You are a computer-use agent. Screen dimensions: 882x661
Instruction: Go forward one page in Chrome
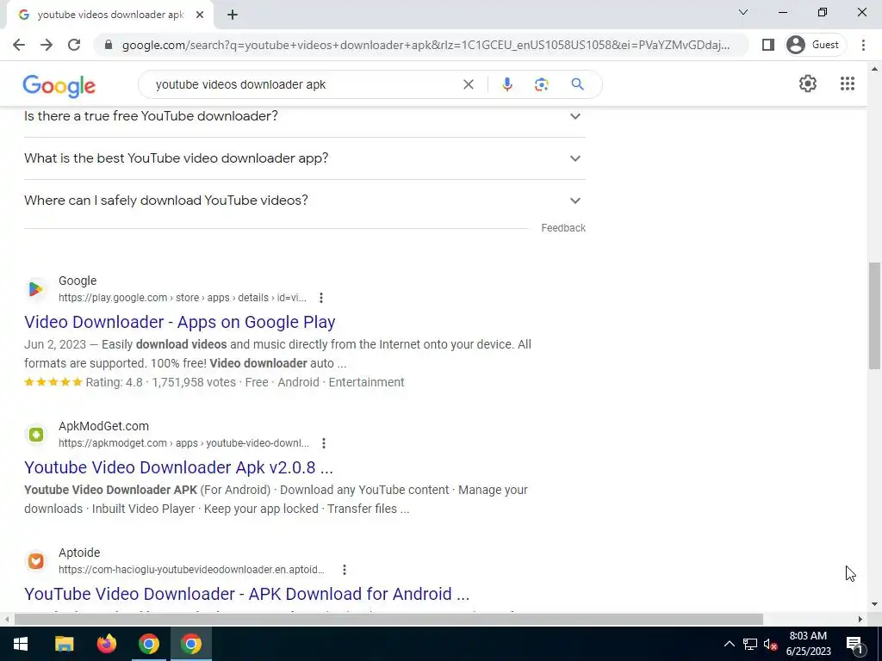pyautogui.click(x=47, y=45)
